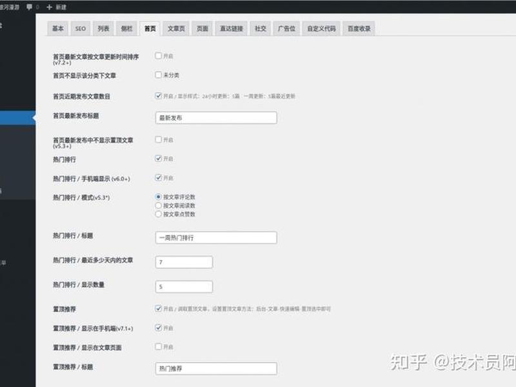Viewport: 516px width, 387px height.
Task: Toggle 首页近期发布文章数目 checkbox
Action: point(158,95)
